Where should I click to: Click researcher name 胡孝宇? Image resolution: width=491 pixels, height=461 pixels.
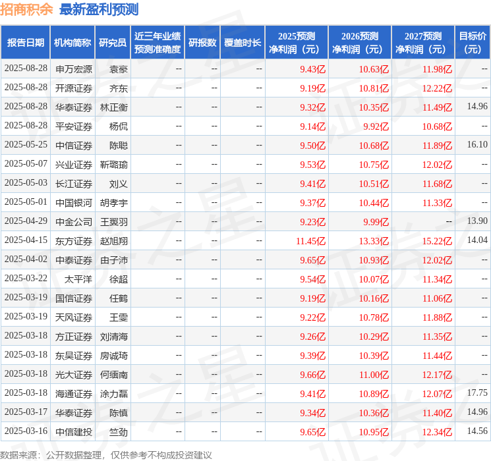114,202
